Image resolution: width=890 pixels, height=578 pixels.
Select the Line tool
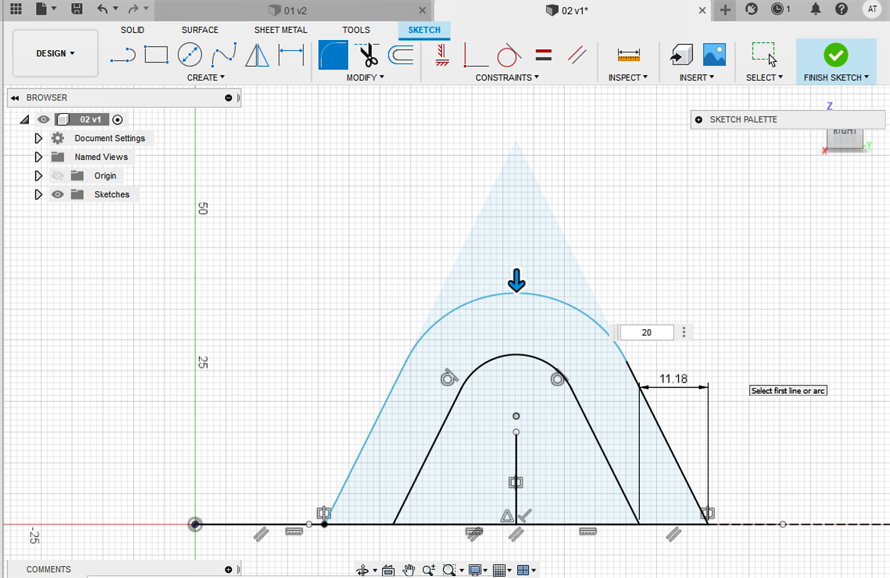tap(123, 55)
